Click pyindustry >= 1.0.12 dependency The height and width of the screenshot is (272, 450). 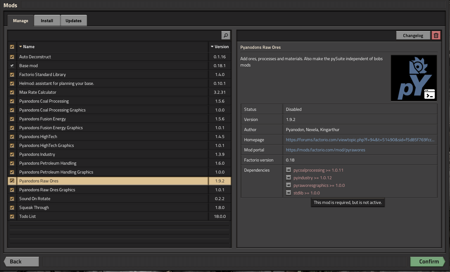[x=313, y=178]
